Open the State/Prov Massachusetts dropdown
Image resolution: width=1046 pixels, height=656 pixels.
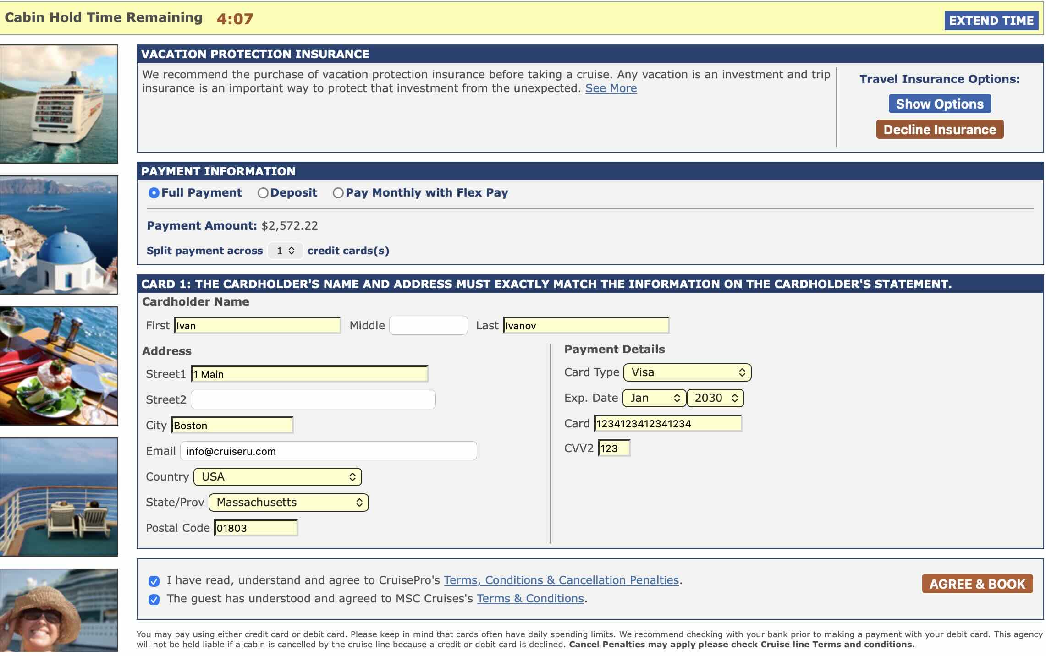288,503
